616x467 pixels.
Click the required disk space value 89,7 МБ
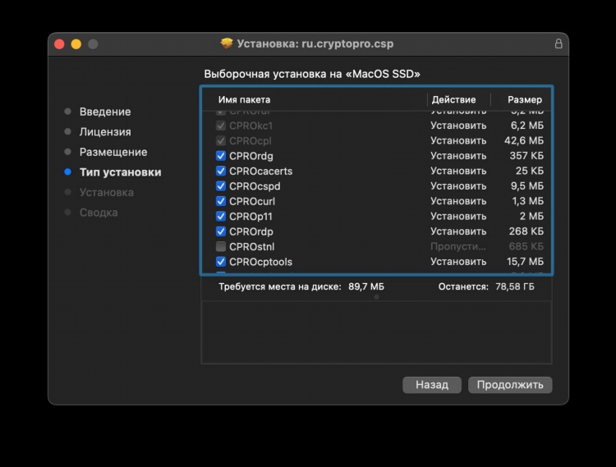365,287
